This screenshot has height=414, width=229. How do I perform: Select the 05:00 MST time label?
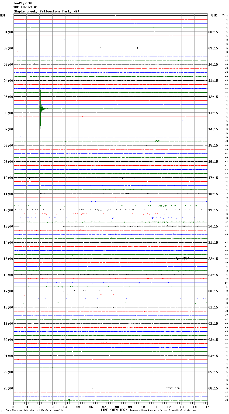8,97
